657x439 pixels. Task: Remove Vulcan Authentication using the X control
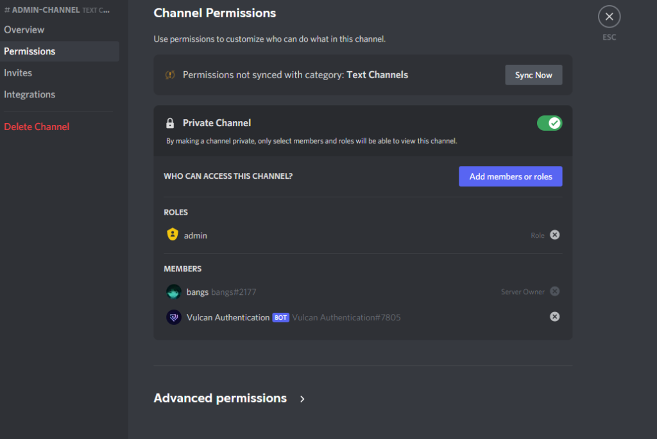(x=554, y=316)
